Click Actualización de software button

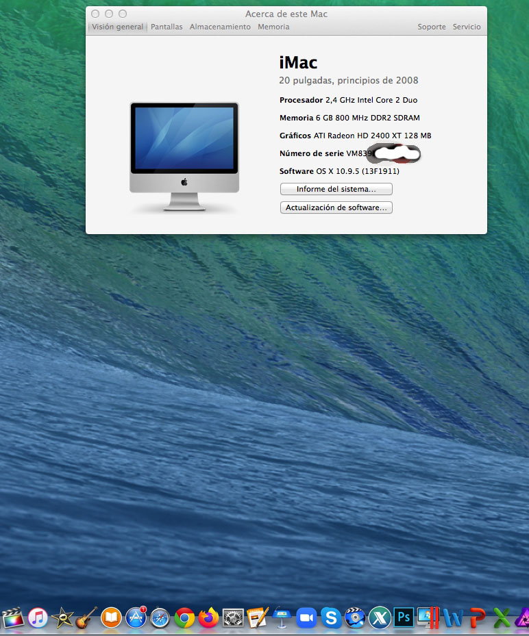pyautogui.click(x=336, y=207)
